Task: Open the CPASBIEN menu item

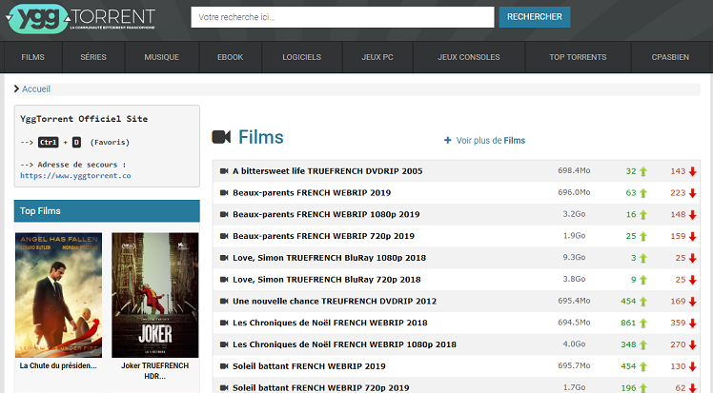Action: coord(670,57)
